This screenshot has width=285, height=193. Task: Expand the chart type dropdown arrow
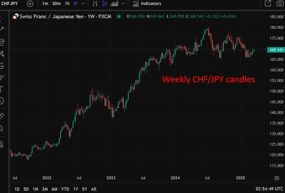pos(123,3)
